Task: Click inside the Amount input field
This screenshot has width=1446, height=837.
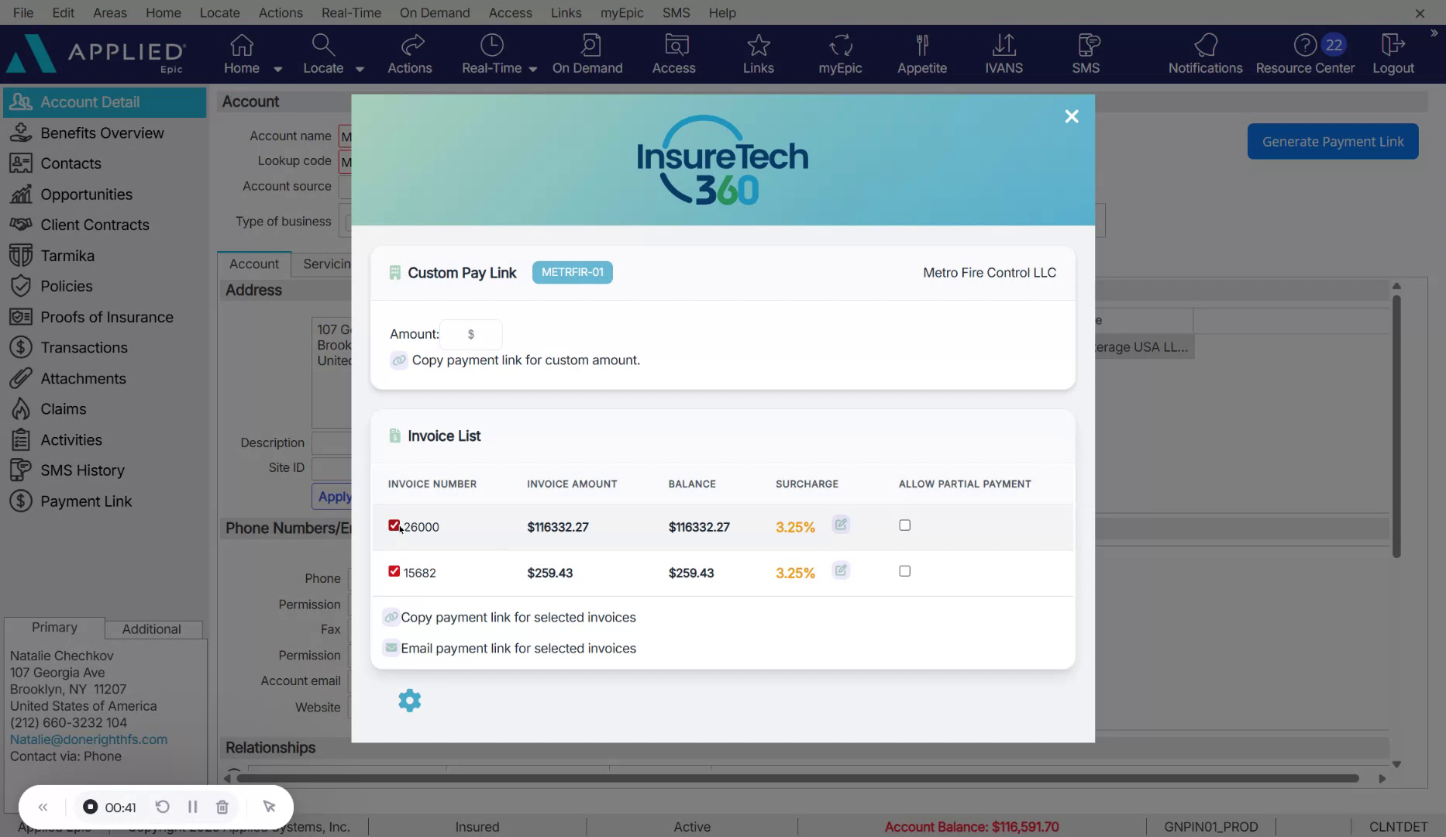Action: click(x=471, y=334)
